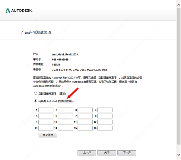
Task: Click into activation code box 15
Action: (x=85, y=128)
